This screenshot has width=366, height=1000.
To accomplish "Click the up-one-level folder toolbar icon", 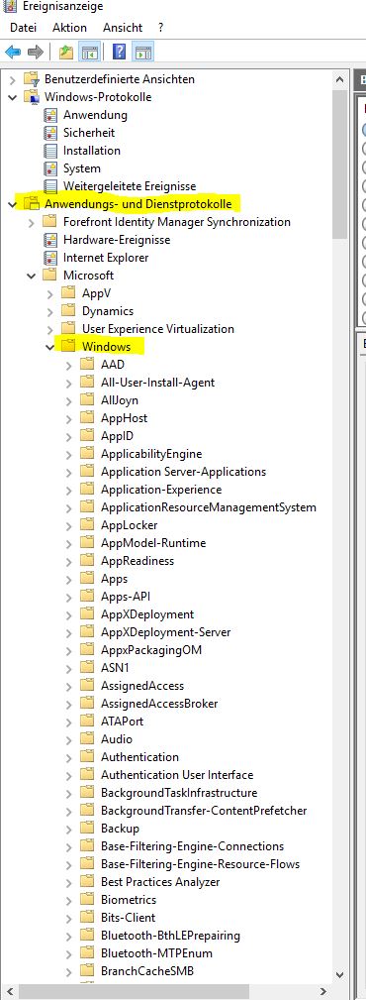I will tap(66, 52).
